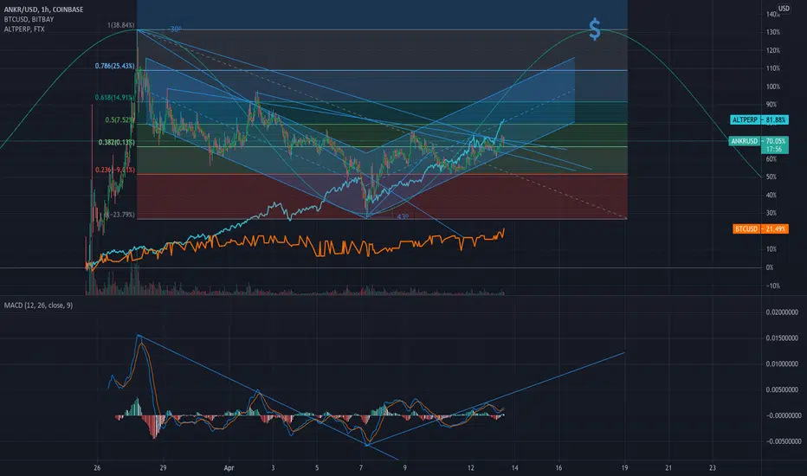807x476 pixels.
Task: Click the 43° angle label near chart bottom
Action: click(x=403, y=216)
